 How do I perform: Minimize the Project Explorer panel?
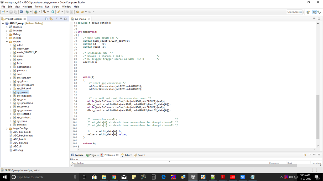point(61,19)
